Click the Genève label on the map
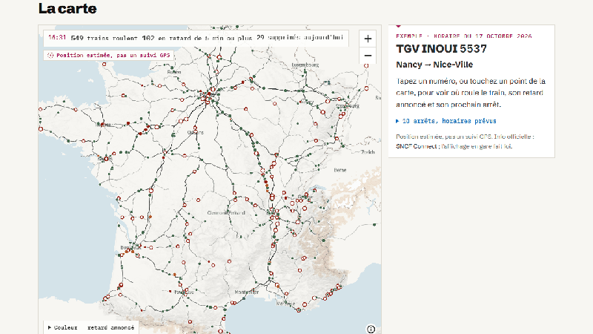The height and width of the screenshot is (334, 593). (x=305, y=197)
